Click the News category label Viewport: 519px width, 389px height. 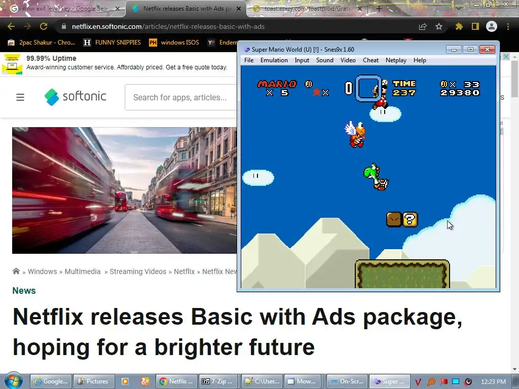click(x=24, y=290)
